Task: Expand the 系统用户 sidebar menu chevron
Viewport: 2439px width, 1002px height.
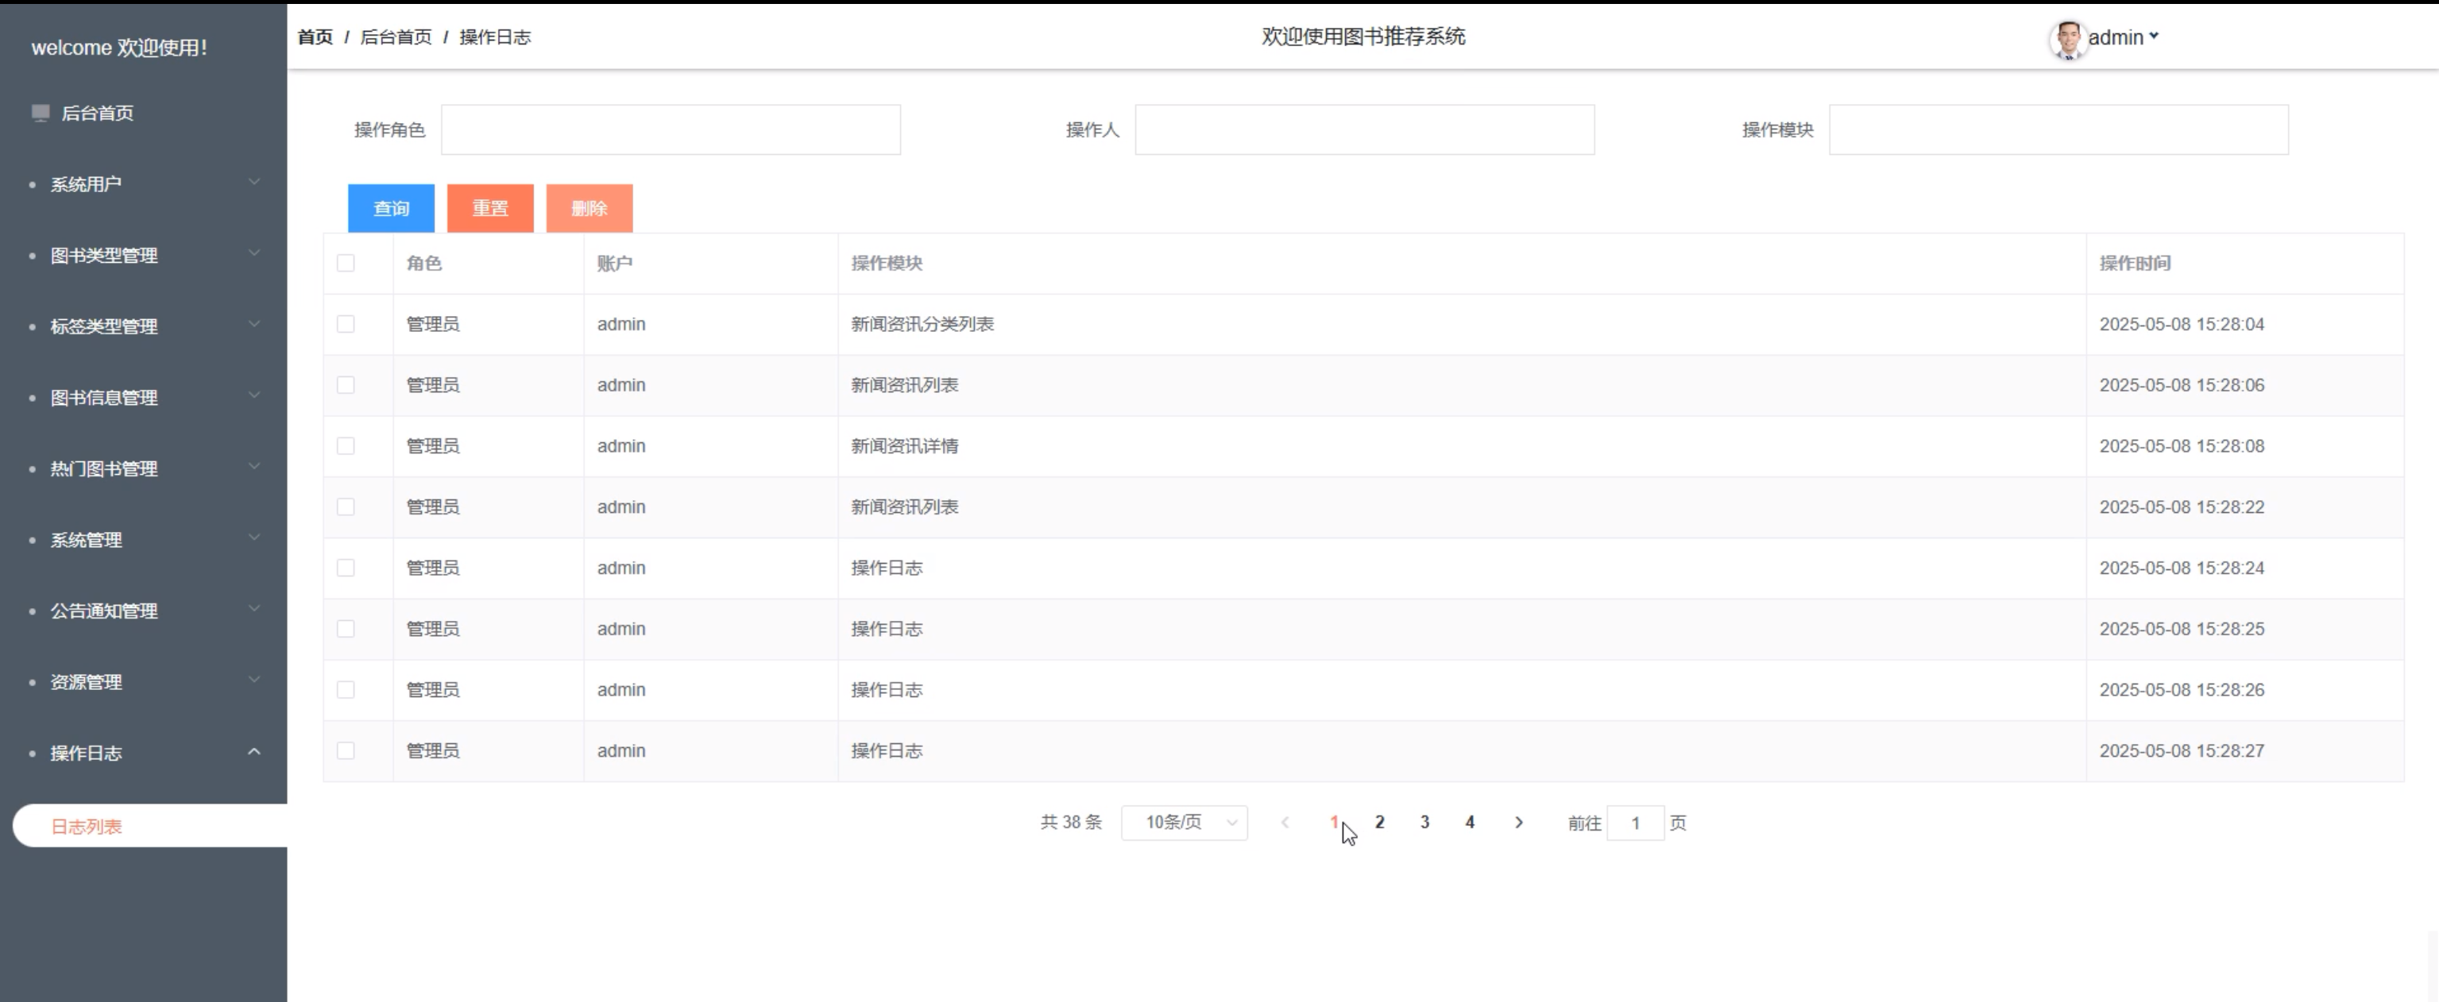Action: pos(253,182)
